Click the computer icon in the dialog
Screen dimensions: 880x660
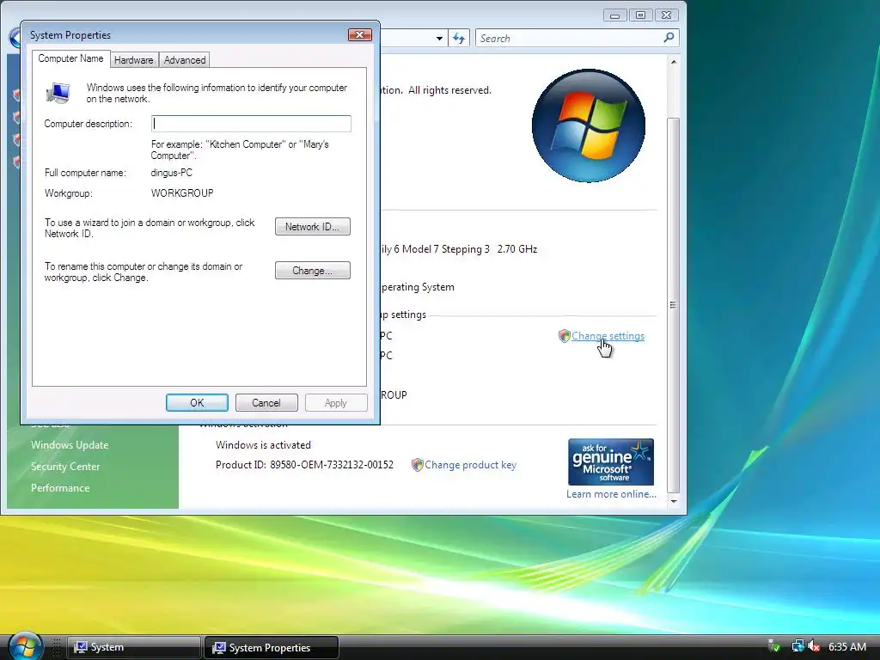tap(58, 93)
